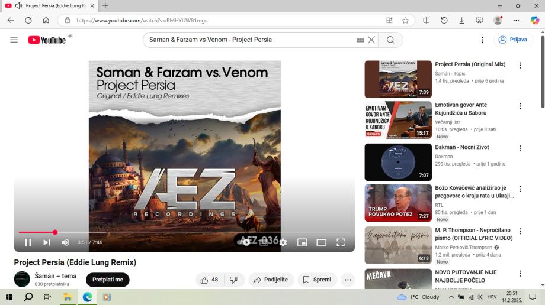Go to YouTube home via logo
Viewport: 545px width, 305px height.
click(x=47, y=40)
